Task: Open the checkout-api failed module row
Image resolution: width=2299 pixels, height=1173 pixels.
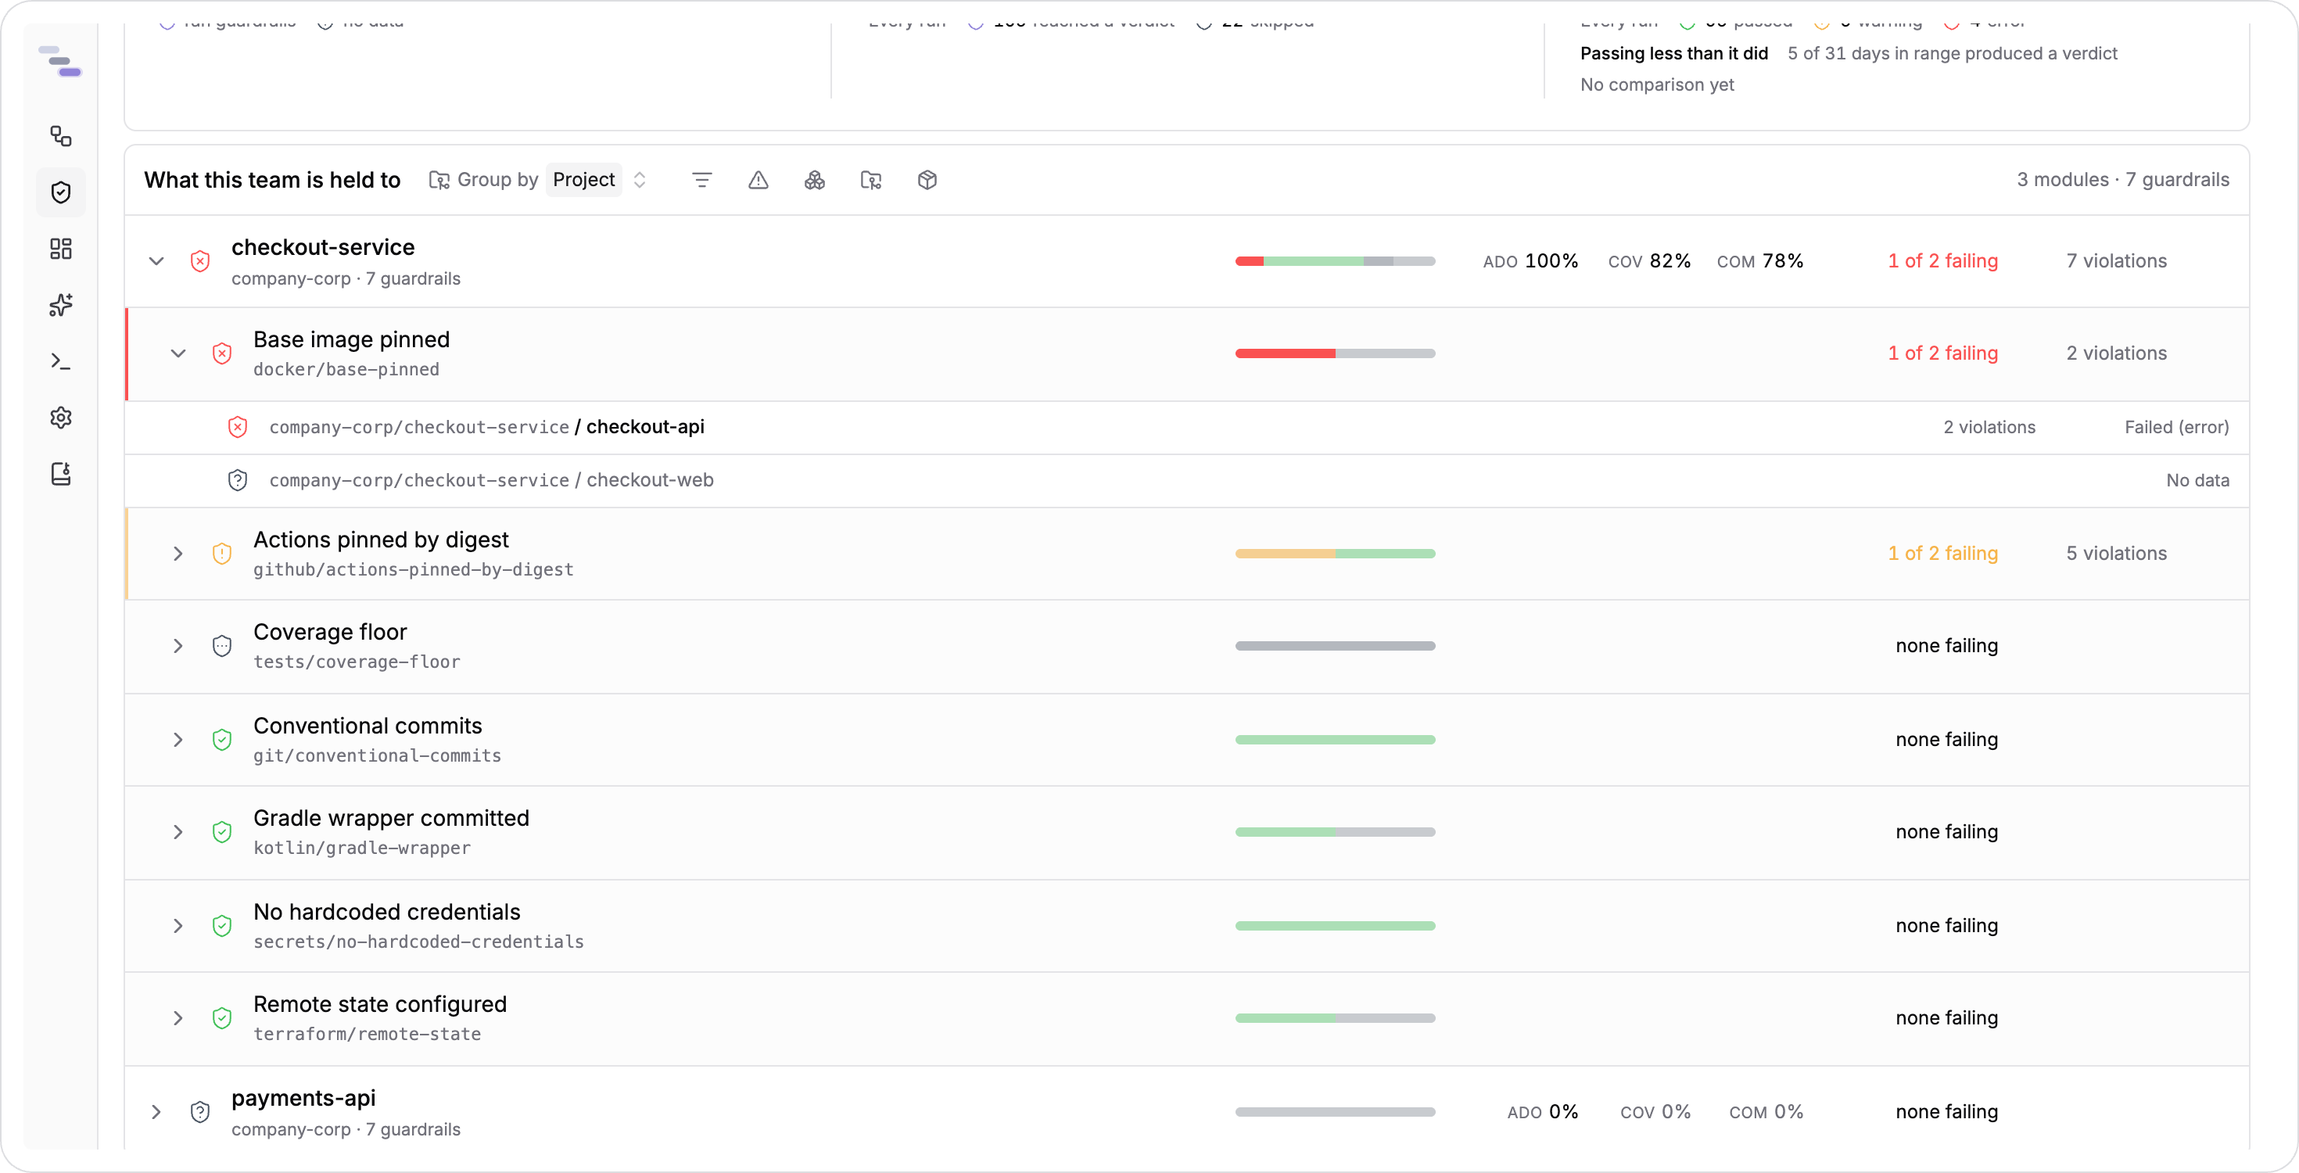Action: pyautogui.click(x=1187, y=428)
